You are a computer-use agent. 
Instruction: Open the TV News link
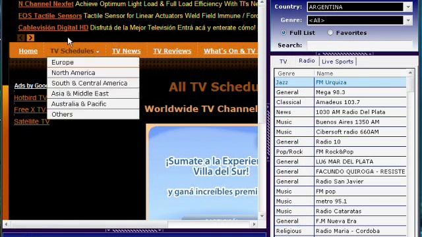pyautogui.click(x=126, y=51)
